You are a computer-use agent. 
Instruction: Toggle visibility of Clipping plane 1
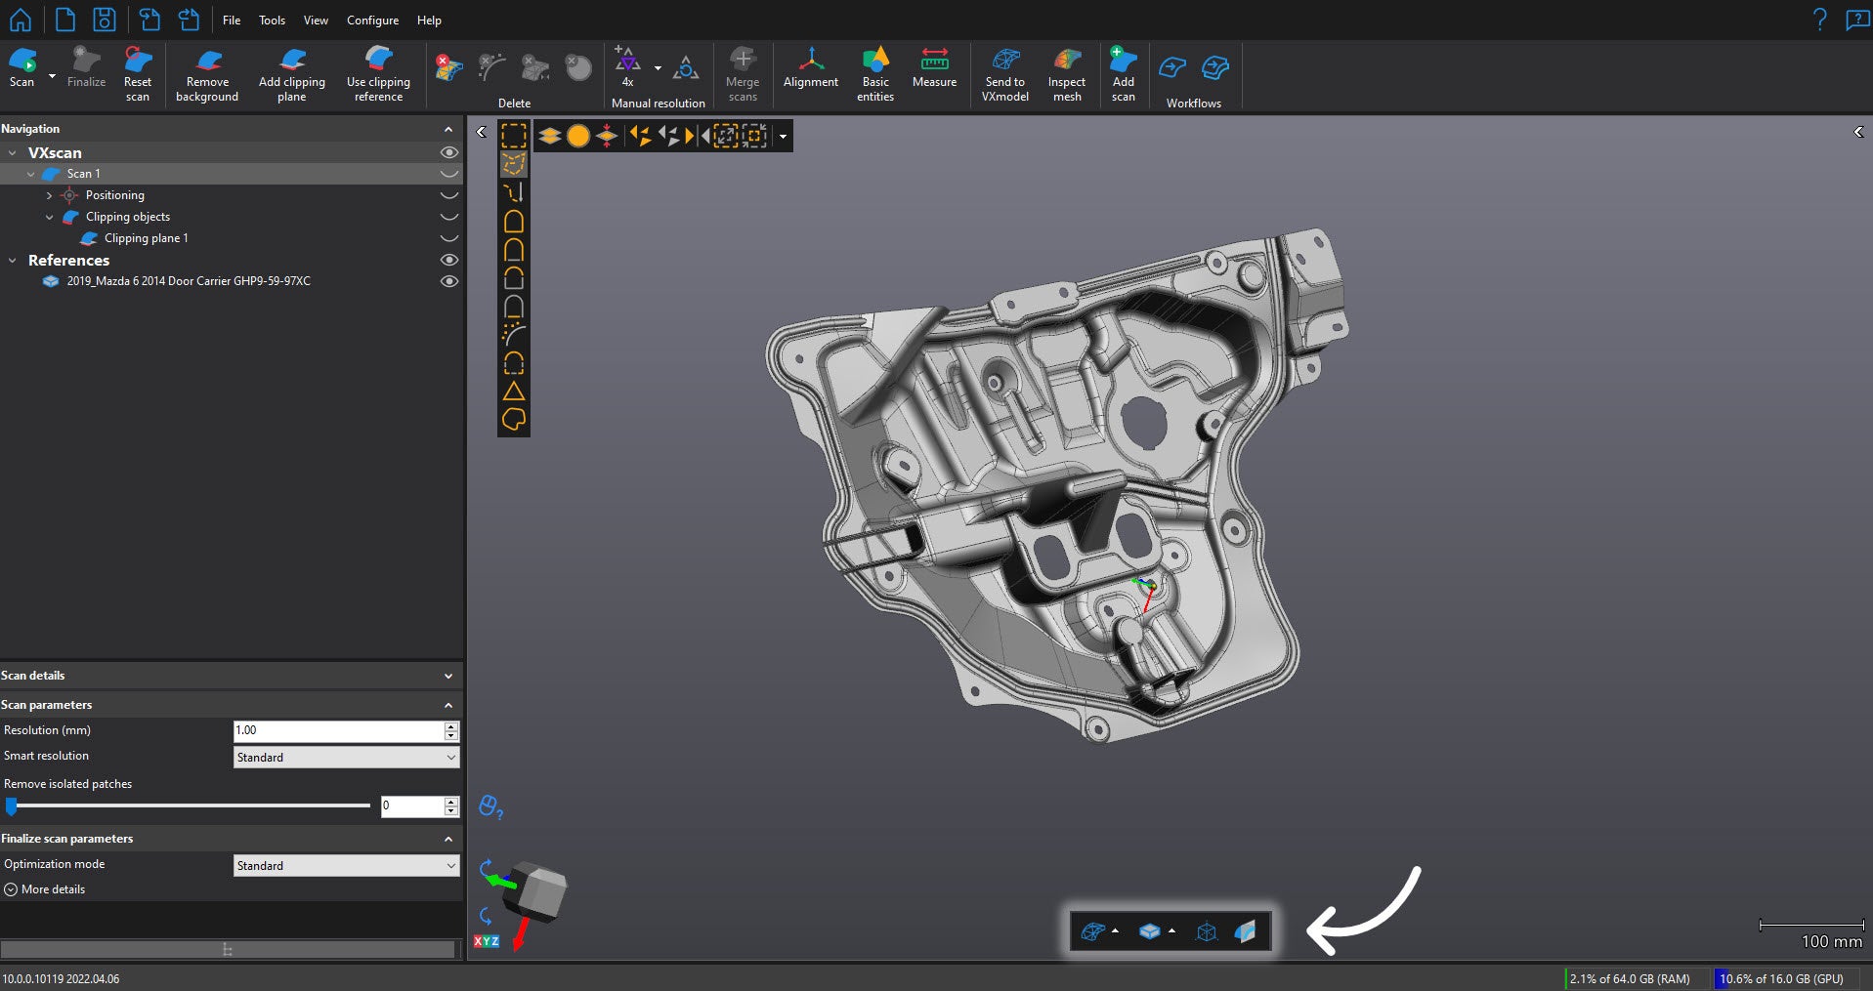tap(448, 238)
